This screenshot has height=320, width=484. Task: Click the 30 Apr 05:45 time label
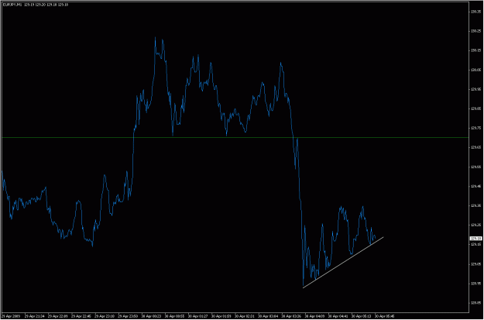[x=385, y=317]
